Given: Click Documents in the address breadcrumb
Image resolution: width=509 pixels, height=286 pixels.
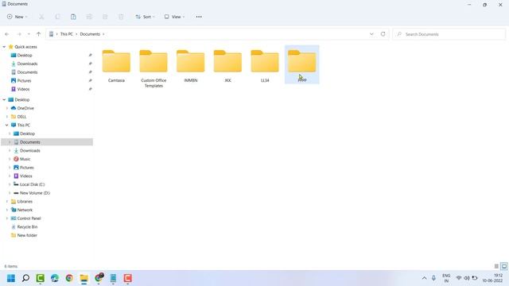Looking at the screenshot, I should click(90, 34).
